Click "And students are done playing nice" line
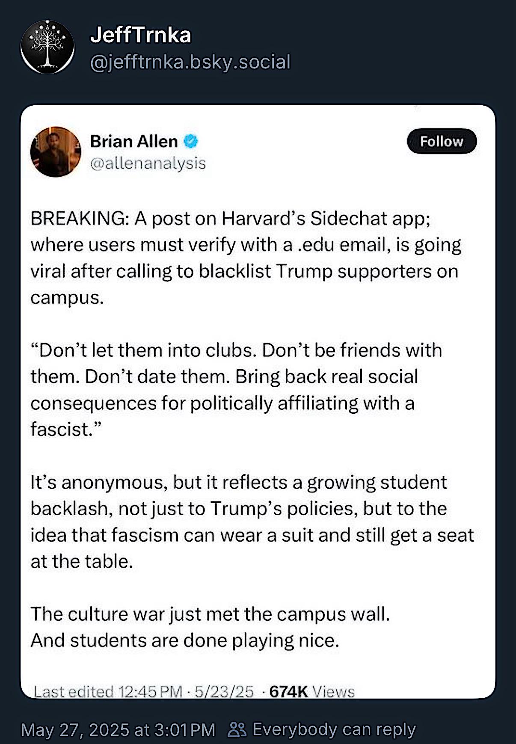Screen dimensions: 516x744 click(x=184, y=640)
